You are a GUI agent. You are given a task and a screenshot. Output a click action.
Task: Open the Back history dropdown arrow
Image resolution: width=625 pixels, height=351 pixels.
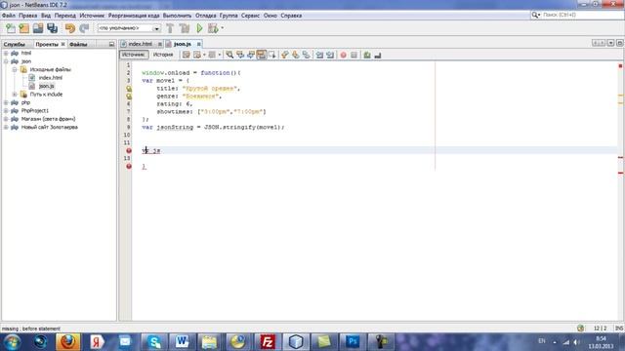coord(204,55)
